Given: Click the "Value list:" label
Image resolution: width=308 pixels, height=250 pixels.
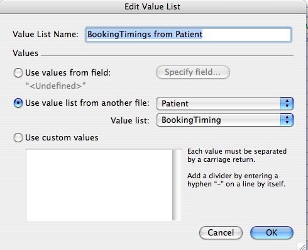Looking at the screenshot, I should pos(130,120).
